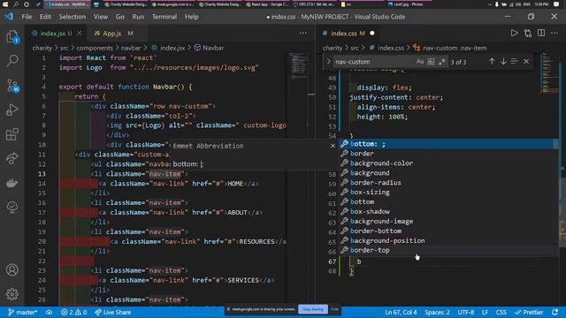
Task: Open the Run menu
Action: pyautogui.click(x=138, y=17)
